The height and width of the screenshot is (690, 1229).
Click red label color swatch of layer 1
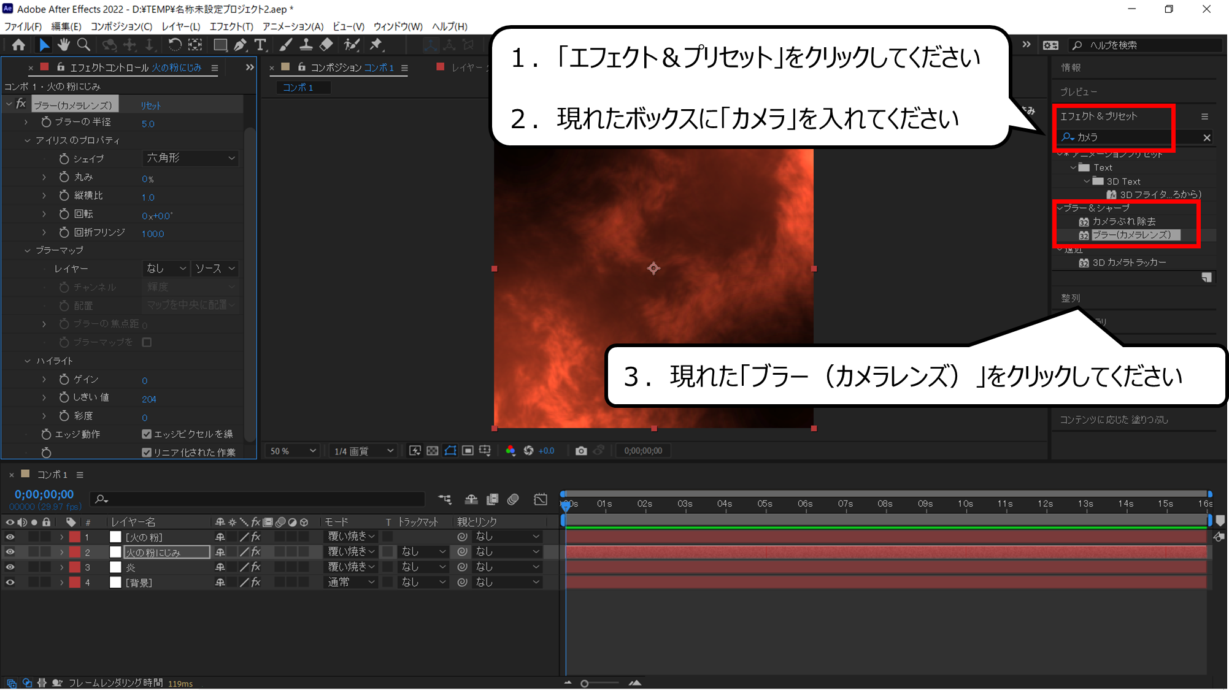(x=74, y=537)
